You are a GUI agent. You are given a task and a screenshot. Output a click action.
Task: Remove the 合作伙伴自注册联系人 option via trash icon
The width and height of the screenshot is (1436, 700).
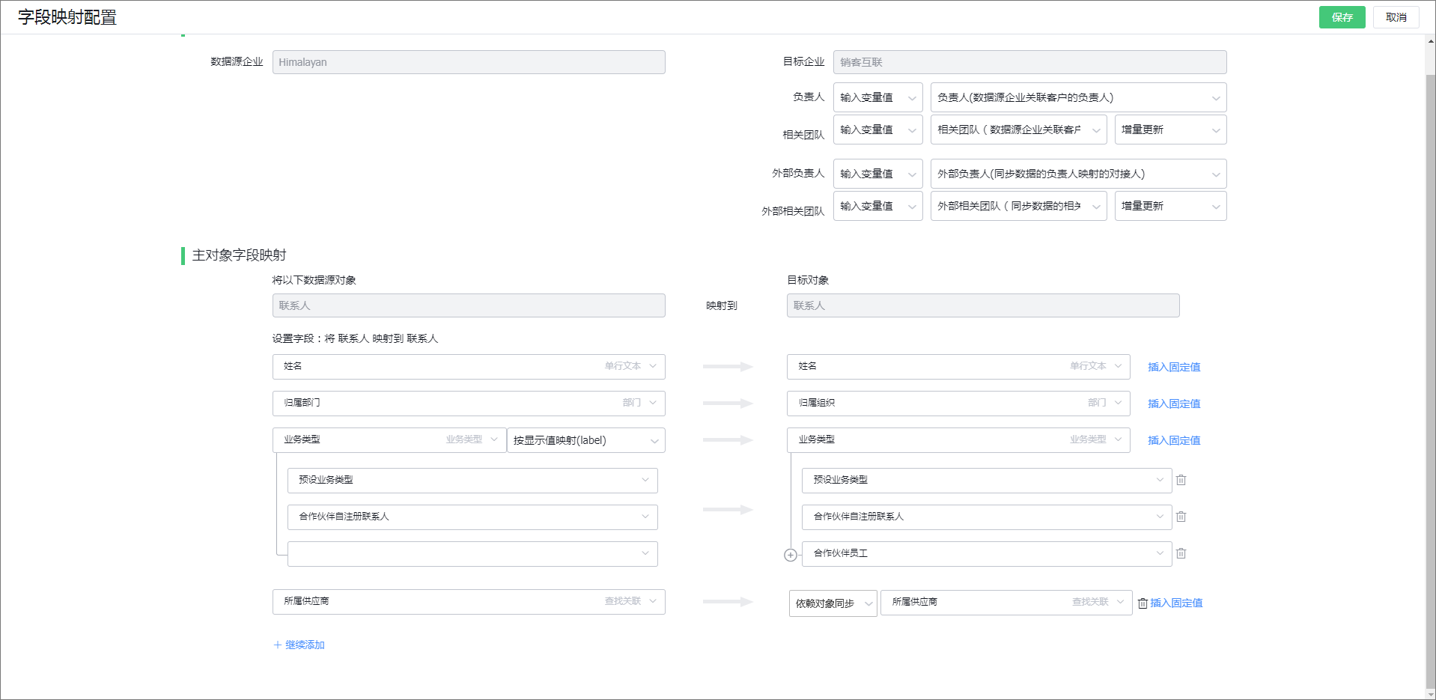click(x=1181, y=517)
